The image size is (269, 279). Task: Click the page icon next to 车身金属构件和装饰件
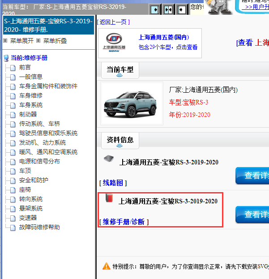(x=13, y=86)
